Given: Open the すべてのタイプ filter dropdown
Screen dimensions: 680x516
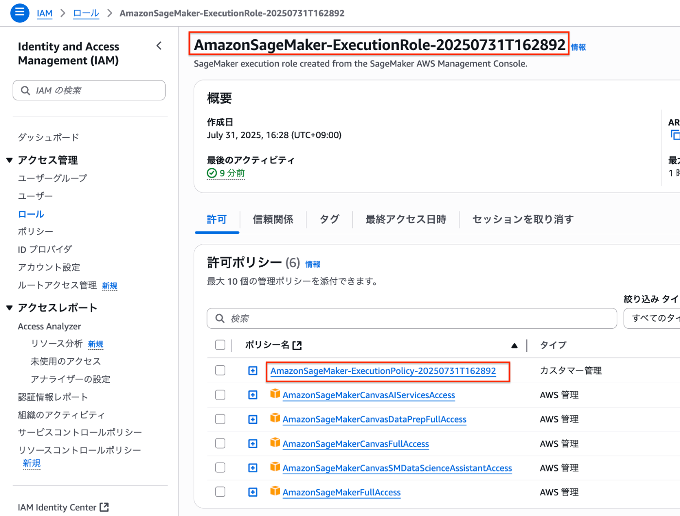Looking at the screenshot, I should tap(652, 318).
